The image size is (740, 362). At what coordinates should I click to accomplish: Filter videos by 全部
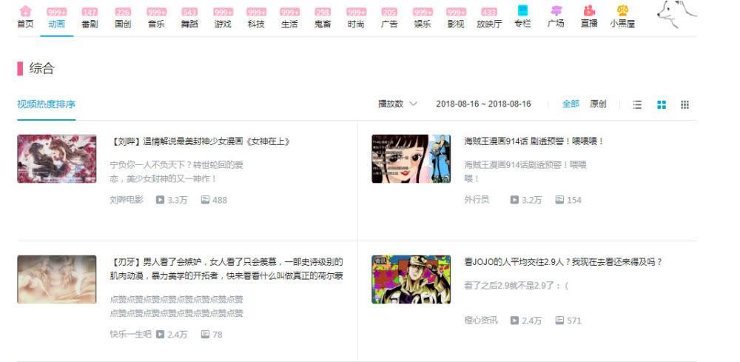571,104
